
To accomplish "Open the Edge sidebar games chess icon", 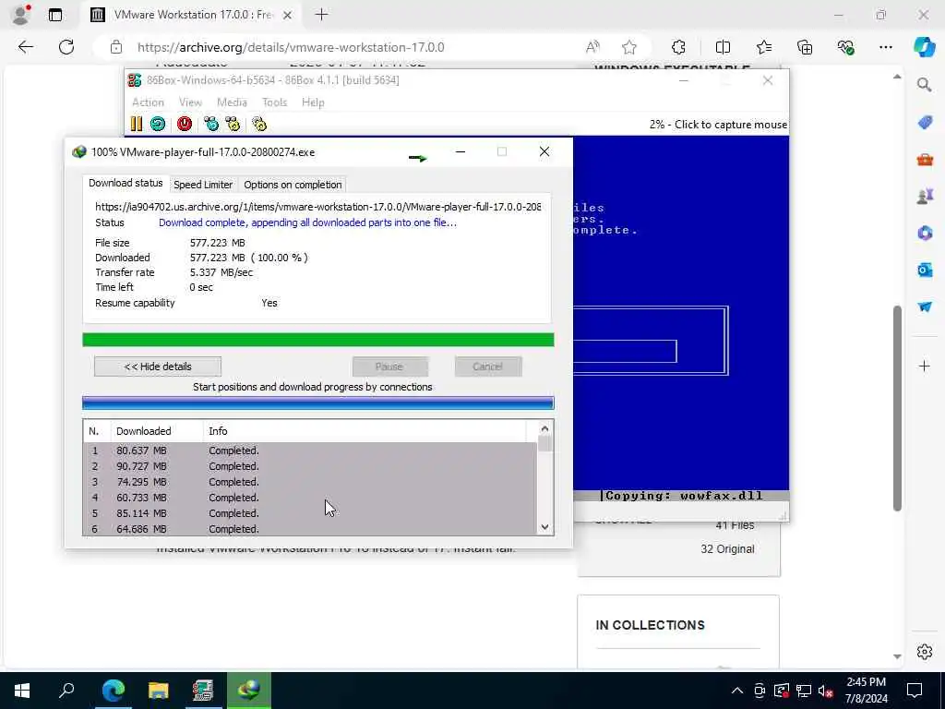I will click(x=925, y=196).
